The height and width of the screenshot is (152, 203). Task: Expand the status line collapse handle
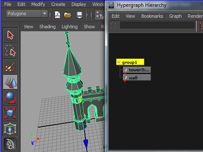point(88,15)
